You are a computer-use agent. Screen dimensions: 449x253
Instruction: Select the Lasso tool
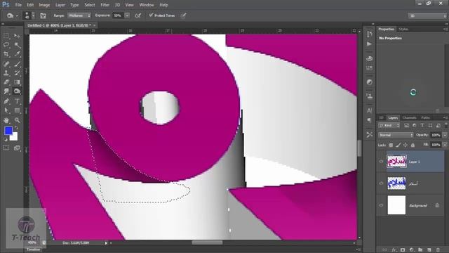point(6,45)
